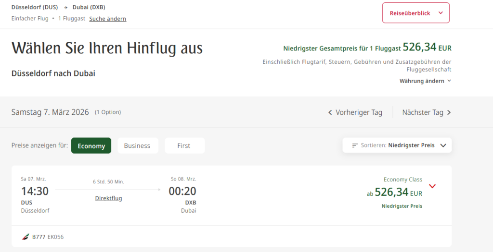Image resolution: width=493 pixels, height=252 pixels.
Task: Click the aircraft type B777
Action: [x=39, y=237]
